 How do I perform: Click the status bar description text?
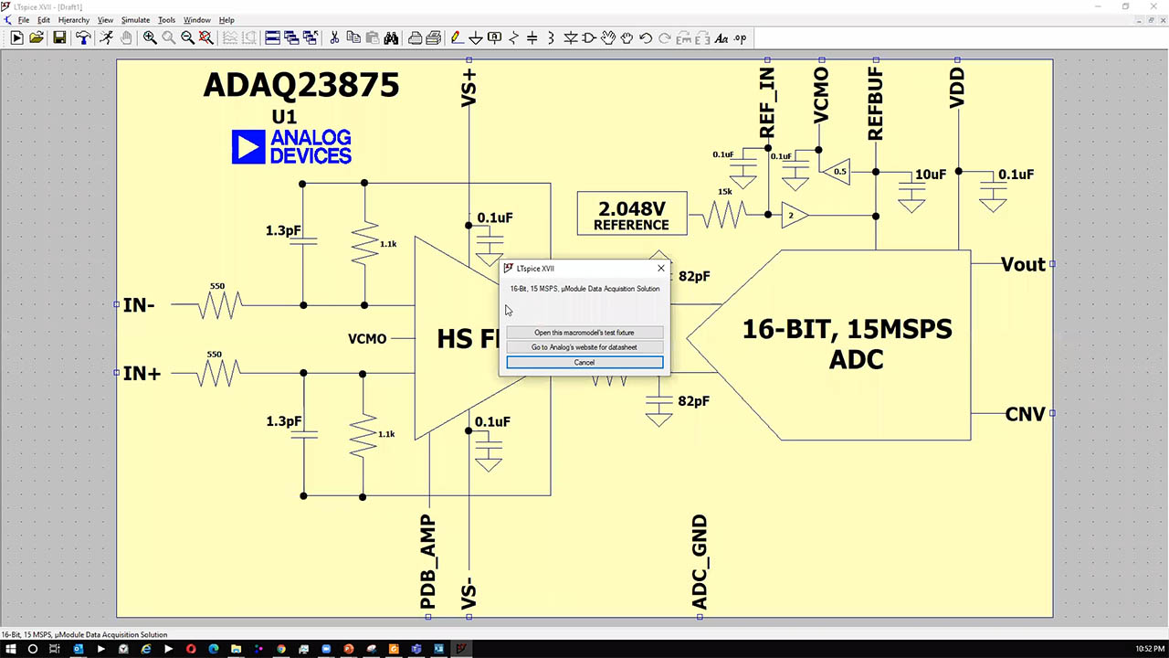click(x=84, y=634)
